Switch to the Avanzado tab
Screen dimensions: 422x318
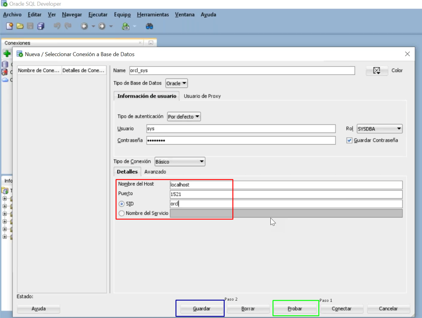coord(155,171)
